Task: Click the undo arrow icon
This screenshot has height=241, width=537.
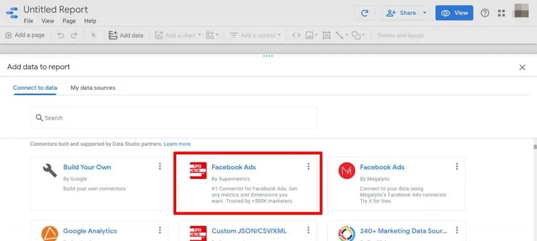Action: point(61,35)
